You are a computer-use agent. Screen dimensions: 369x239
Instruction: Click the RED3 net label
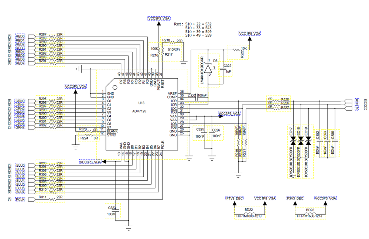[20, 48]
